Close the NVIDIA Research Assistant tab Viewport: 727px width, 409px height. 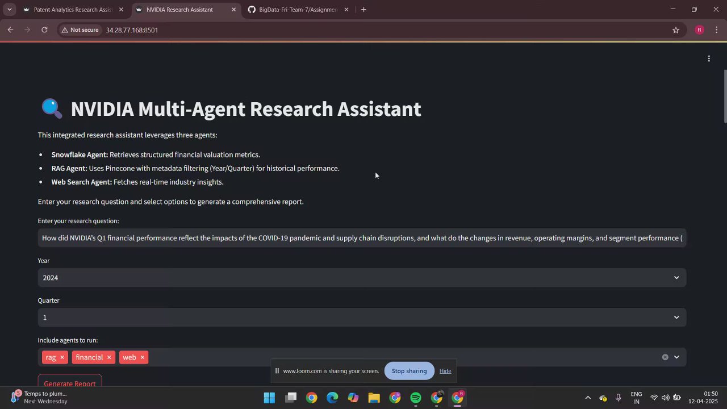pyautogui.click(x=233, y=10)
